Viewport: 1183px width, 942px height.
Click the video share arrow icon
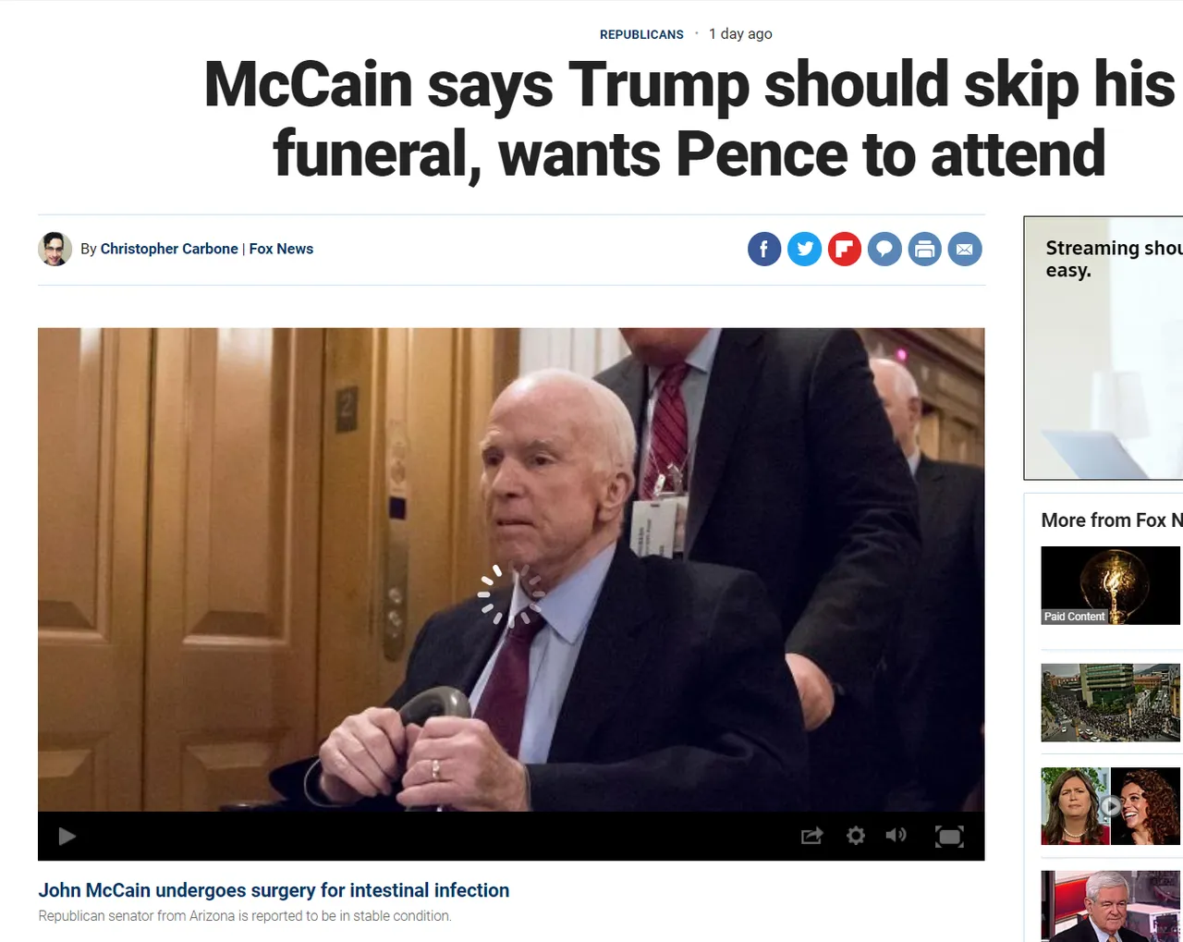pos(811,836)
